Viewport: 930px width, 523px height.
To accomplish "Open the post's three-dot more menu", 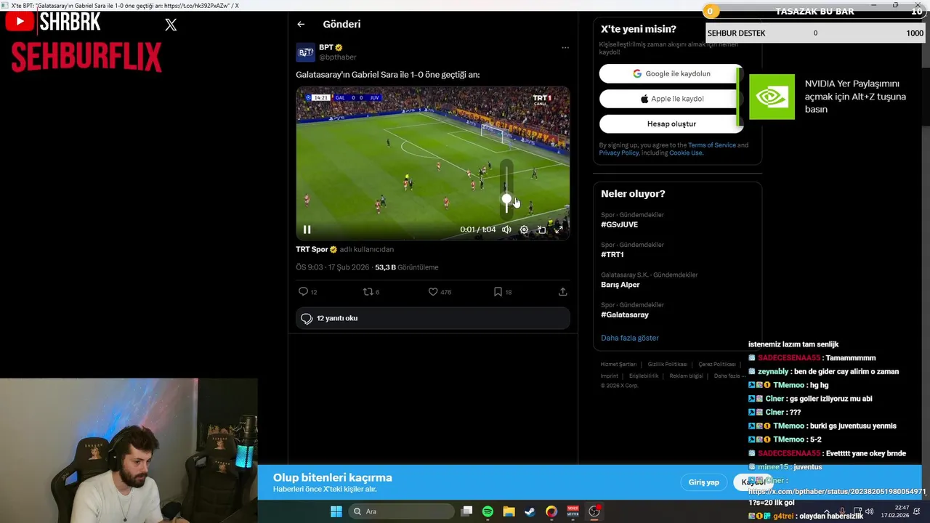I will pos(565,48).
